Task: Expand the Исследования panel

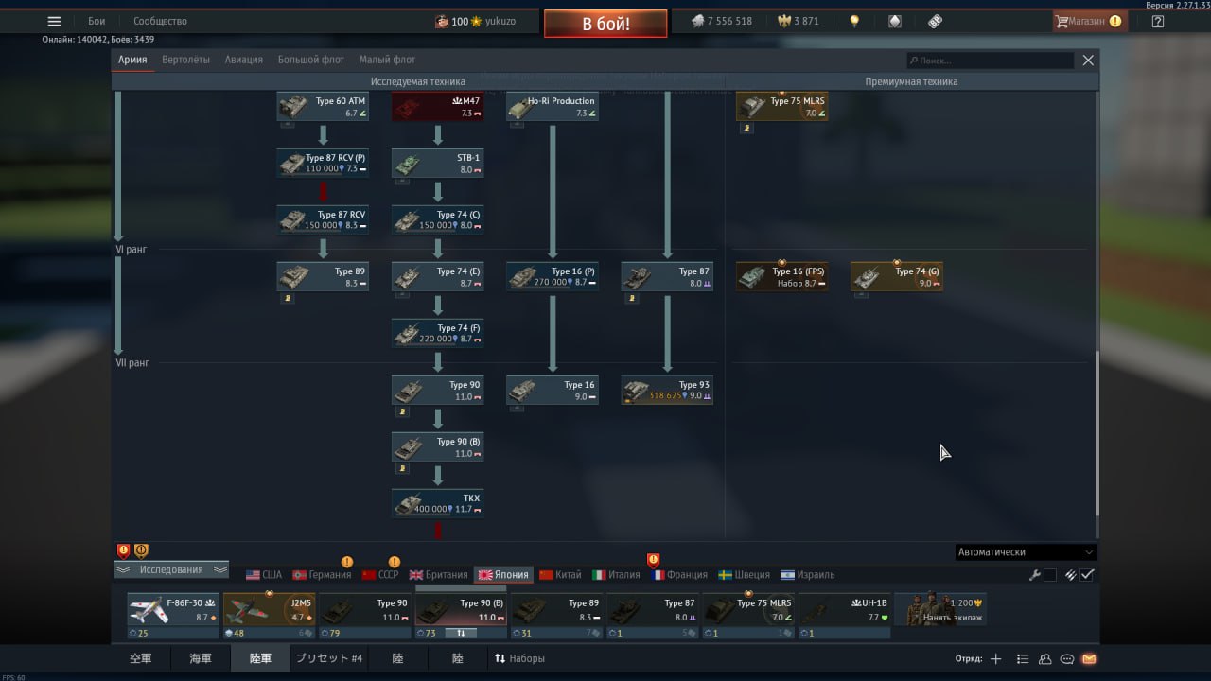Action: coord(171,569)
